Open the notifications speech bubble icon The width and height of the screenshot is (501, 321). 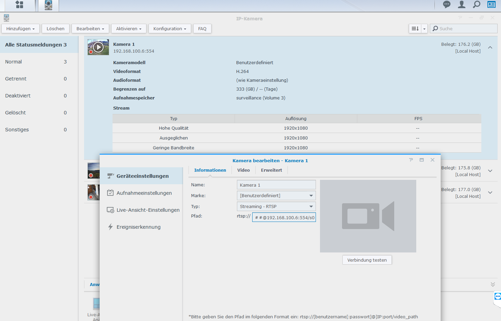[x=447, y=4]
